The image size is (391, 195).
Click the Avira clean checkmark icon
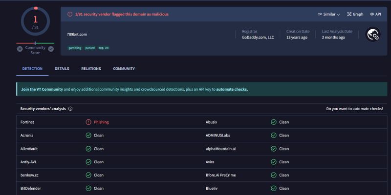(x=274, y=162)
